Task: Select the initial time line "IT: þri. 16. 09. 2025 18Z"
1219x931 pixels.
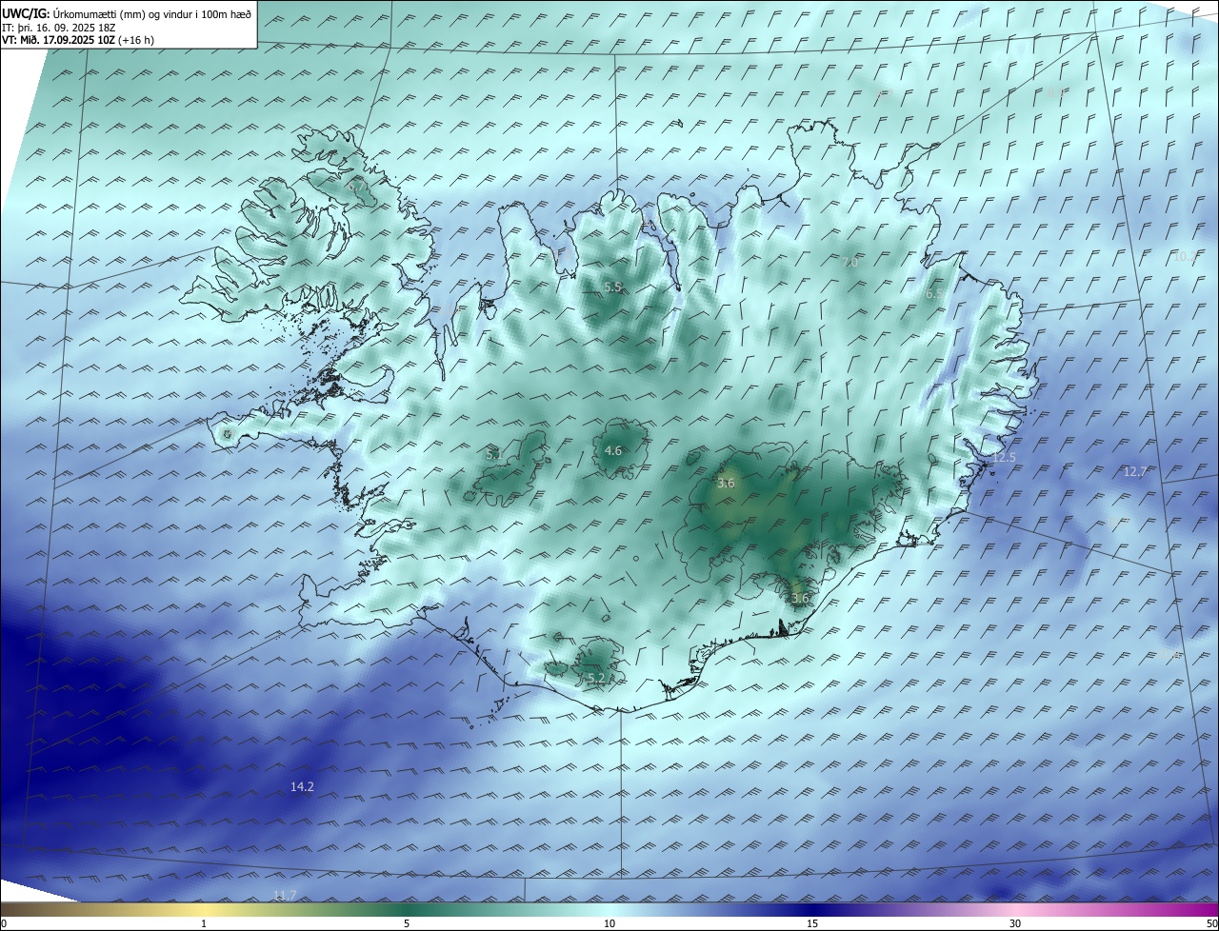Action: [x=61, y=28]
